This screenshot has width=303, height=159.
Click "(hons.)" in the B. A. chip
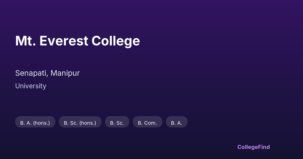pos(41,123)
